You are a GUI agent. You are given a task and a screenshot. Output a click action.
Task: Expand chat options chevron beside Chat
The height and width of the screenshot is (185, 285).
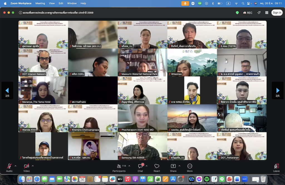[146, 166]
